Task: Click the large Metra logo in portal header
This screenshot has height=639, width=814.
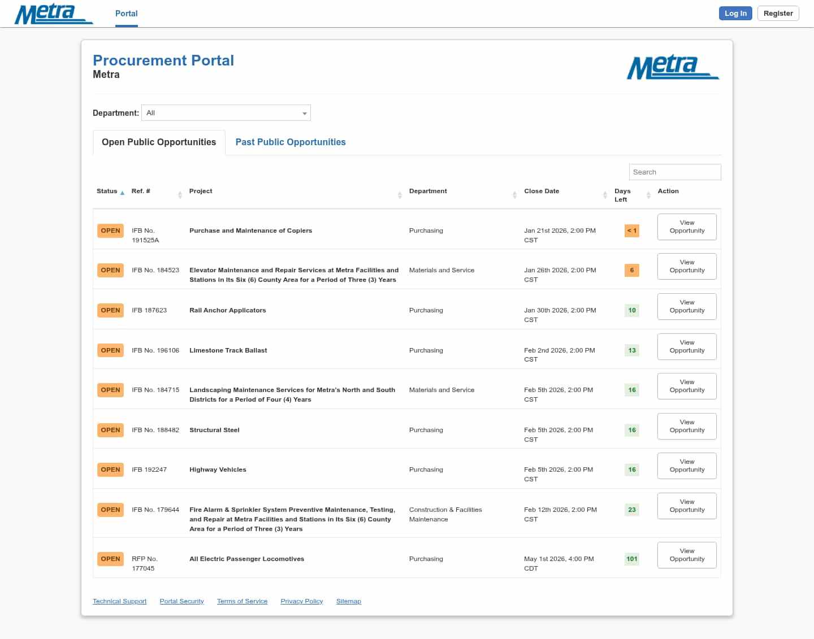Action: click(x=672, y=68)
